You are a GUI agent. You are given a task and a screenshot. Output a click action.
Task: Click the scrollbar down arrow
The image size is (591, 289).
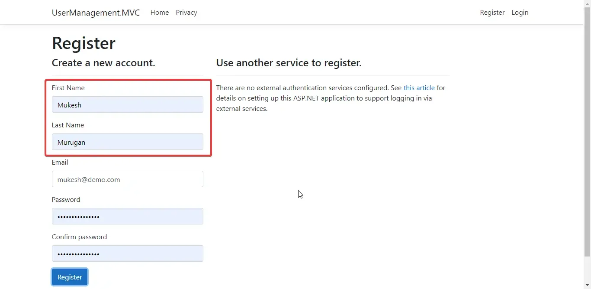tap(588, 286)
